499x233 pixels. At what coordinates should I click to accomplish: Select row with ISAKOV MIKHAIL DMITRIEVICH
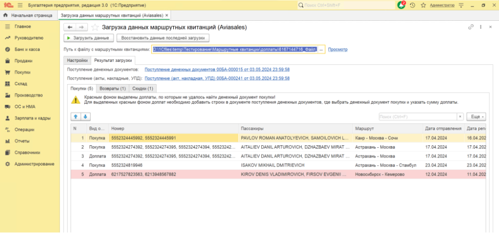point(278,165)
